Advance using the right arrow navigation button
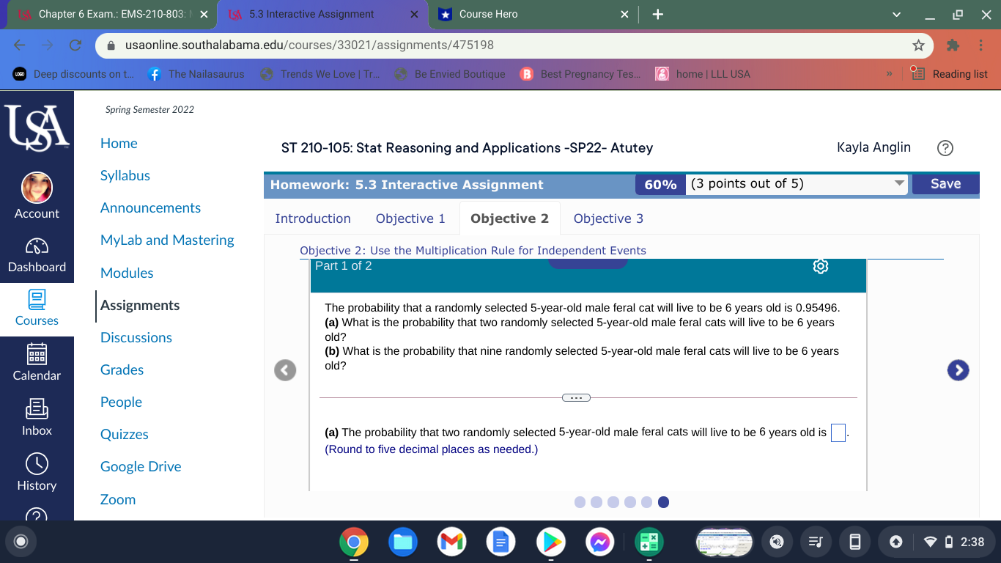 click(958, 370)
